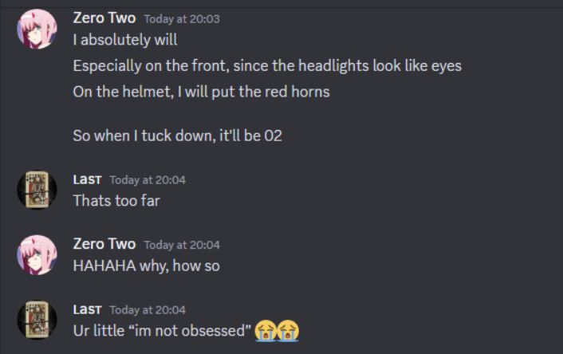Select the Last username above "Ur little" message
Viewport: 563px width, 354px height.
click(x=87, y=309)
